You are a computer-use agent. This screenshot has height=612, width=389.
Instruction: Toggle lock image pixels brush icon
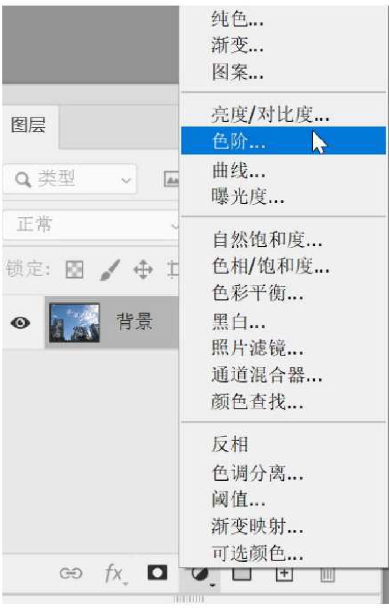[110, 270]
